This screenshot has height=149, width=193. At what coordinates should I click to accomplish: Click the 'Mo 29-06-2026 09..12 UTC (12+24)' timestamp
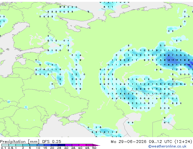click(x=151, y=142)
